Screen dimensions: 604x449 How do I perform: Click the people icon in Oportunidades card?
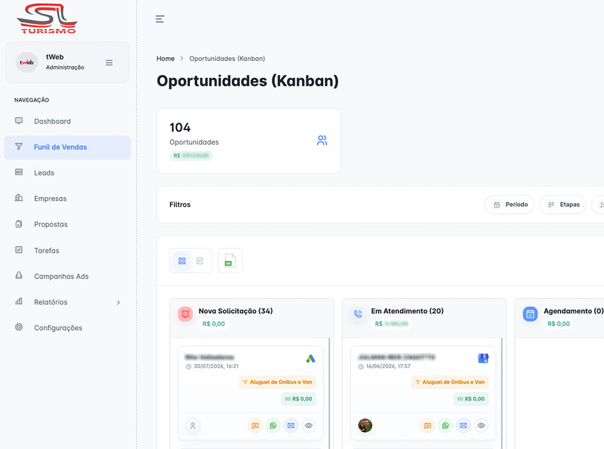point(322,141)
